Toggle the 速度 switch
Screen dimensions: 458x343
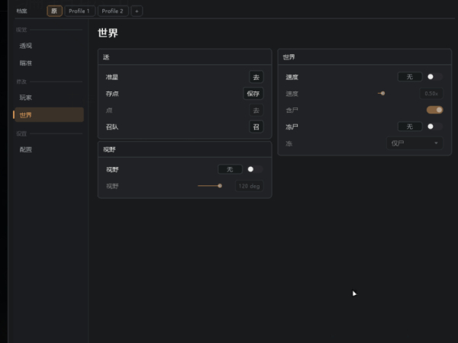pyautogui.click(x=434, y=77)
